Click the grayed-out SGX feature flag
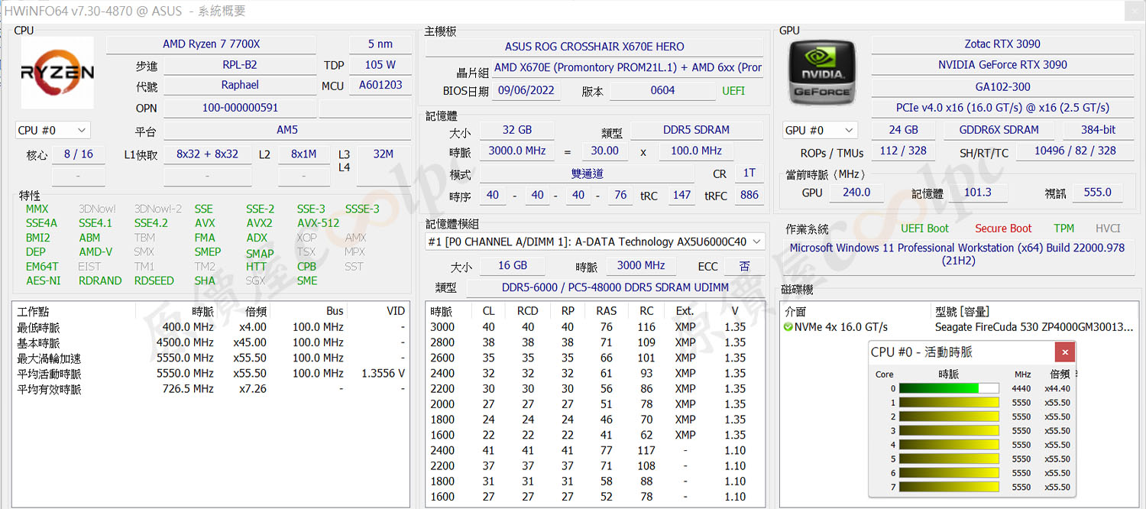The height and width of the screenshot is (509, 1146). tap(255, 280)
